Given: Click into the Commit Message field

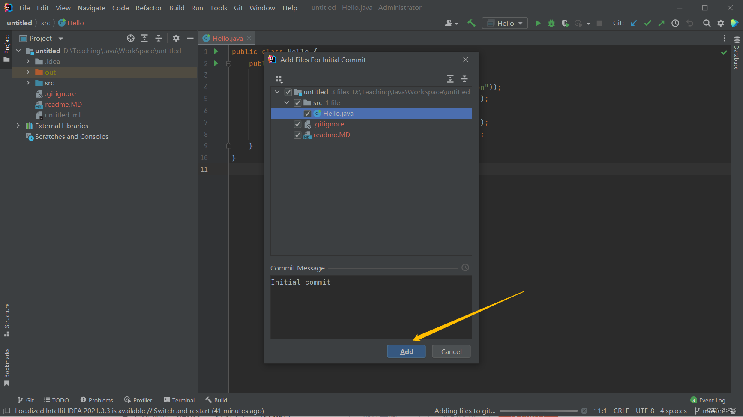Looking at the screenshot, I should [x=371, y=307].
